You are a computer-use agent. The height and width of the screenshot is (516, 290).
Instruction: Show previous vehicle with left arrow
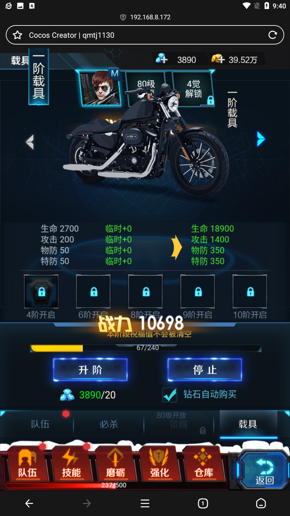[30, 142]
